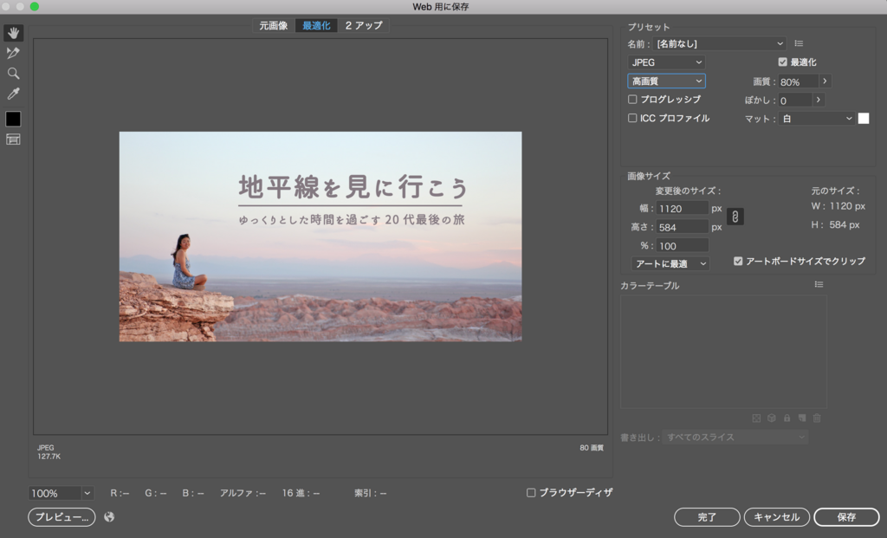Open the マット 白 dropdown
Screen dimensions: 887x538
pyautogui.click(x=816, y=118)
